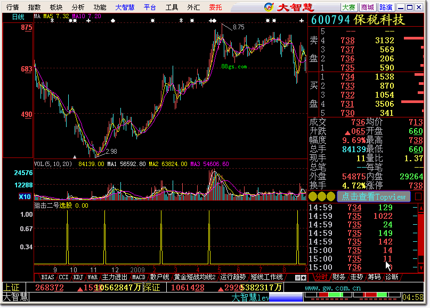This screenshot has width=430, height=308.
Task: Open the 指数 menu
Action: [34, 7]
